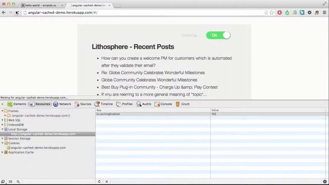Close the hello world - errands.io tab

(62, 5)
